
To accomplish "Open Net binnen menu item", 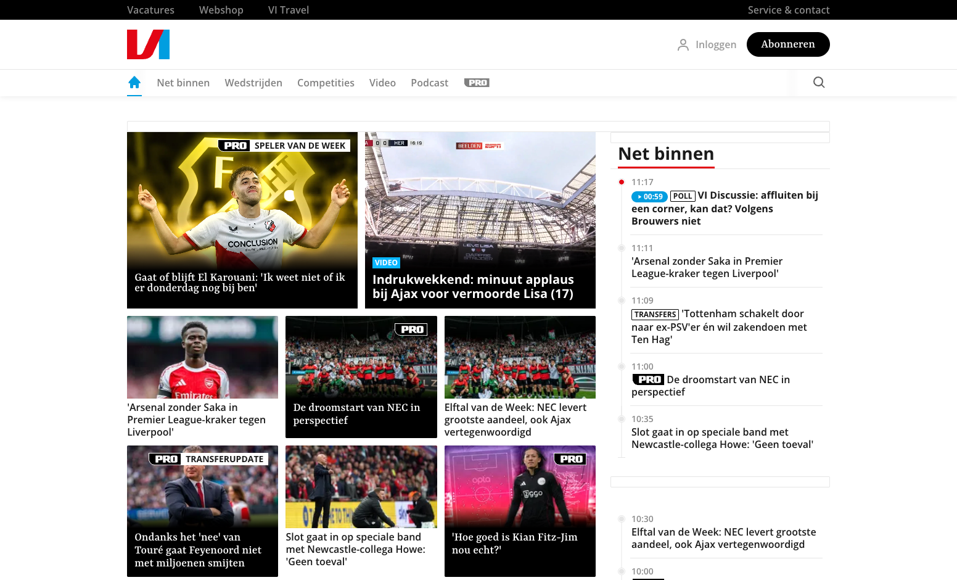I will (183, 83).
